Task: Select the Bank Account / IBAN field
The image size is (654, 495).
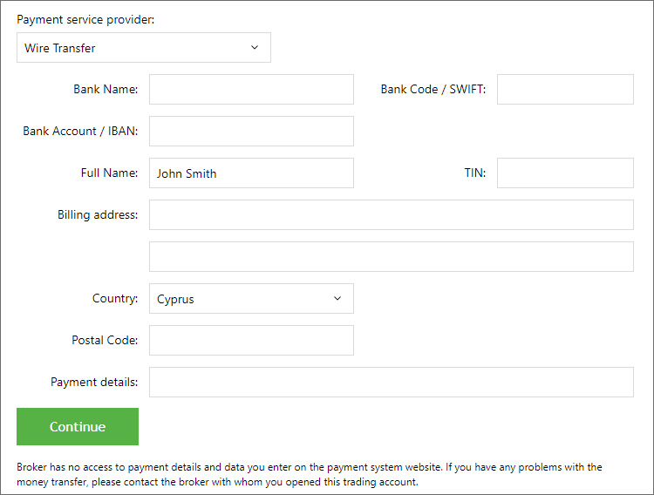Action: pyautogui.click(x=251, y=131)
